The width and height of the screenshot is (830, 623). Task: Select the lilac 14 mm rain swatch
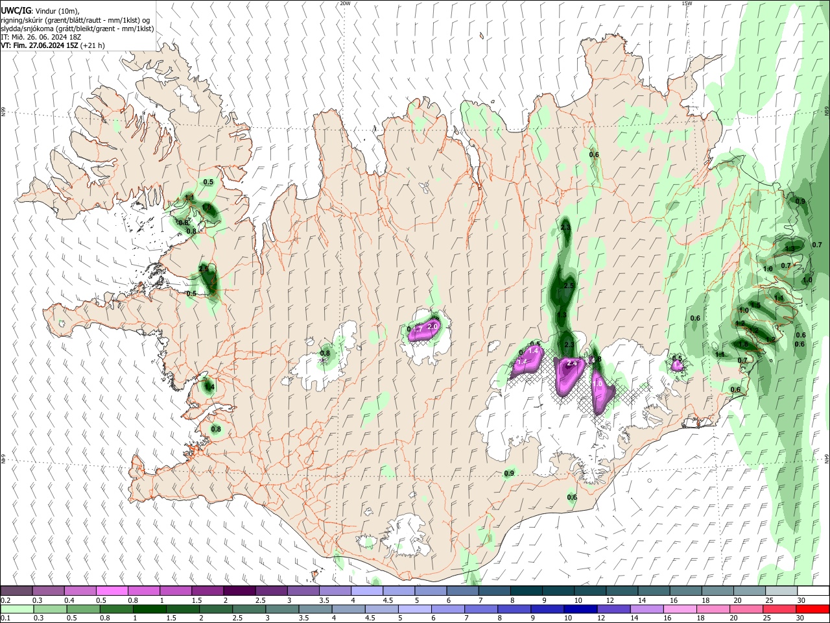(646, 609)
